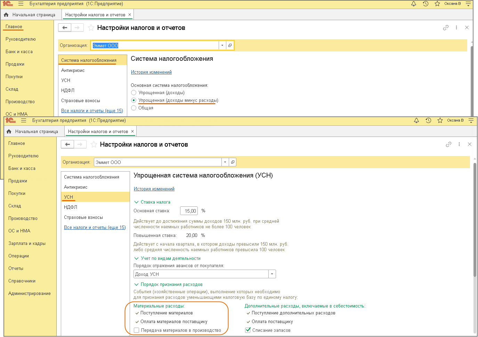This screenshot has height=337, width=478.
Task: Toggle Списание запасов checkbox
Action: (248, 330)
